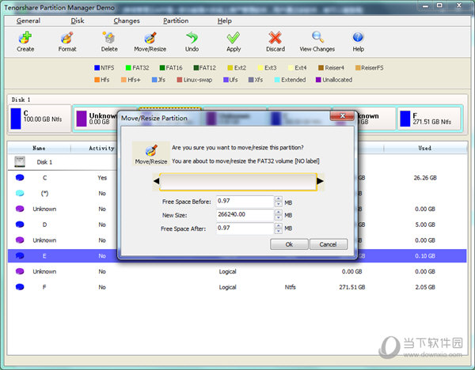Viewport: 475px width, 370px height.
Task: Click the Name column header
Action: (39, 149)
